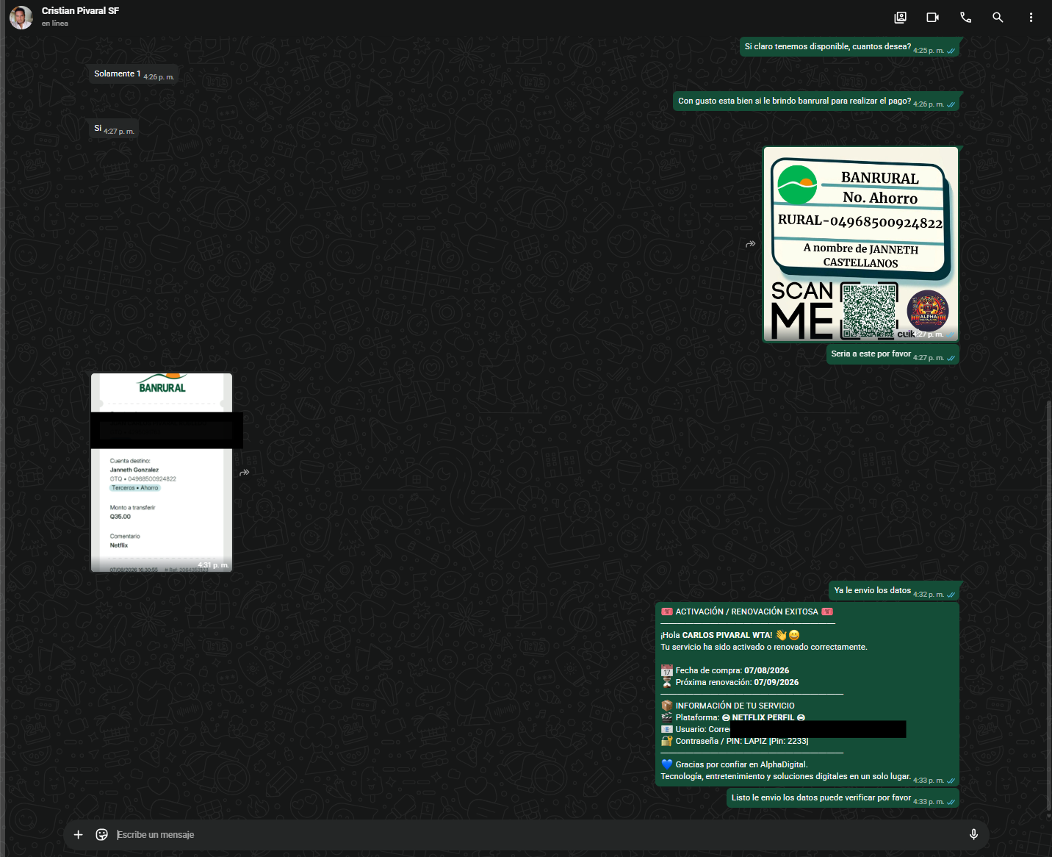Start a video call with Cristian Pivaral SF

click(933, 17)
